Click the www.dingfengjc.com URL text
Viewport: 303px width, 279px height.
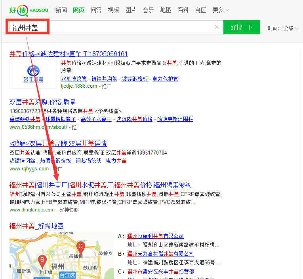click(32, 210)
